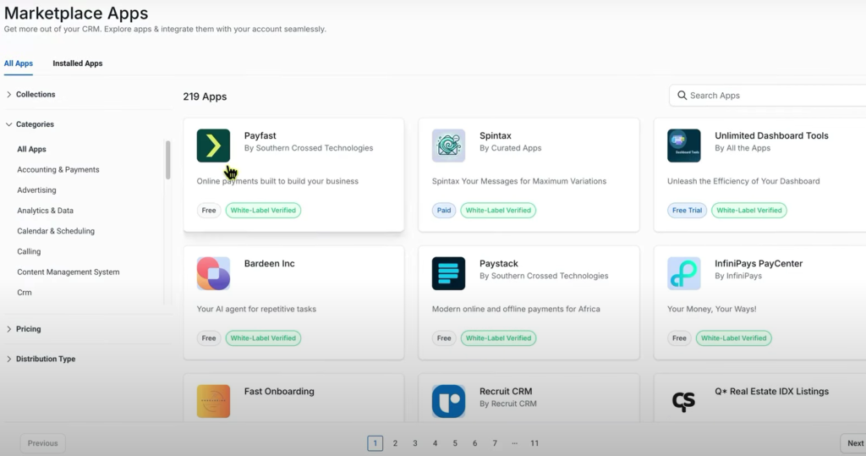Click the Free tag on Paystack
The height and width of the screenshot is (456, 866).
tap(444, 338)
